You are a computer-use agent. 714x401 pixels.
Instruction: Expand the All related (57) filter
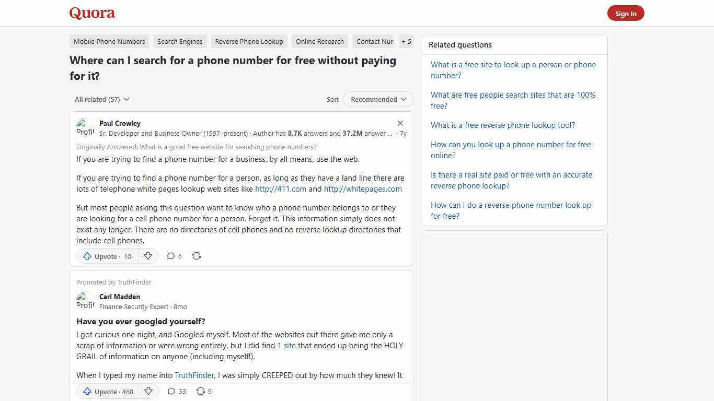(x=102, y=99)
